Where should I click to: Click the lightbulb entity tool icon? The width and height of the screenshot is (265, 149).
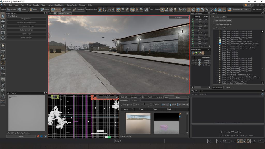click(3, 46)
